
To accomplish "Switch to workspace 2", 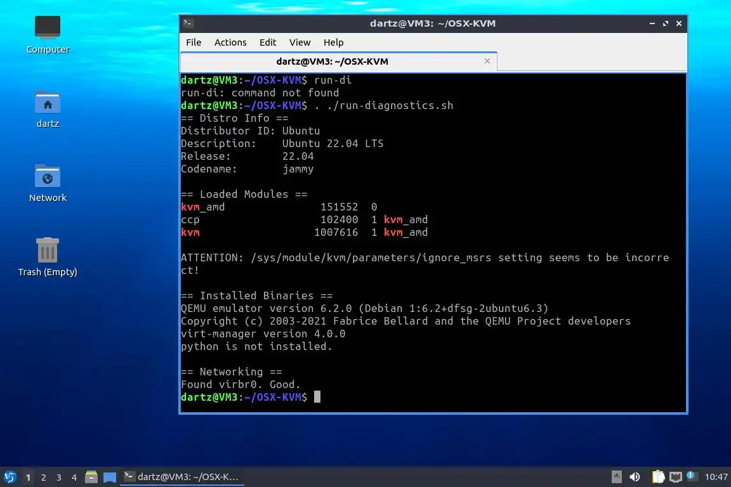I will click(43, 477).
